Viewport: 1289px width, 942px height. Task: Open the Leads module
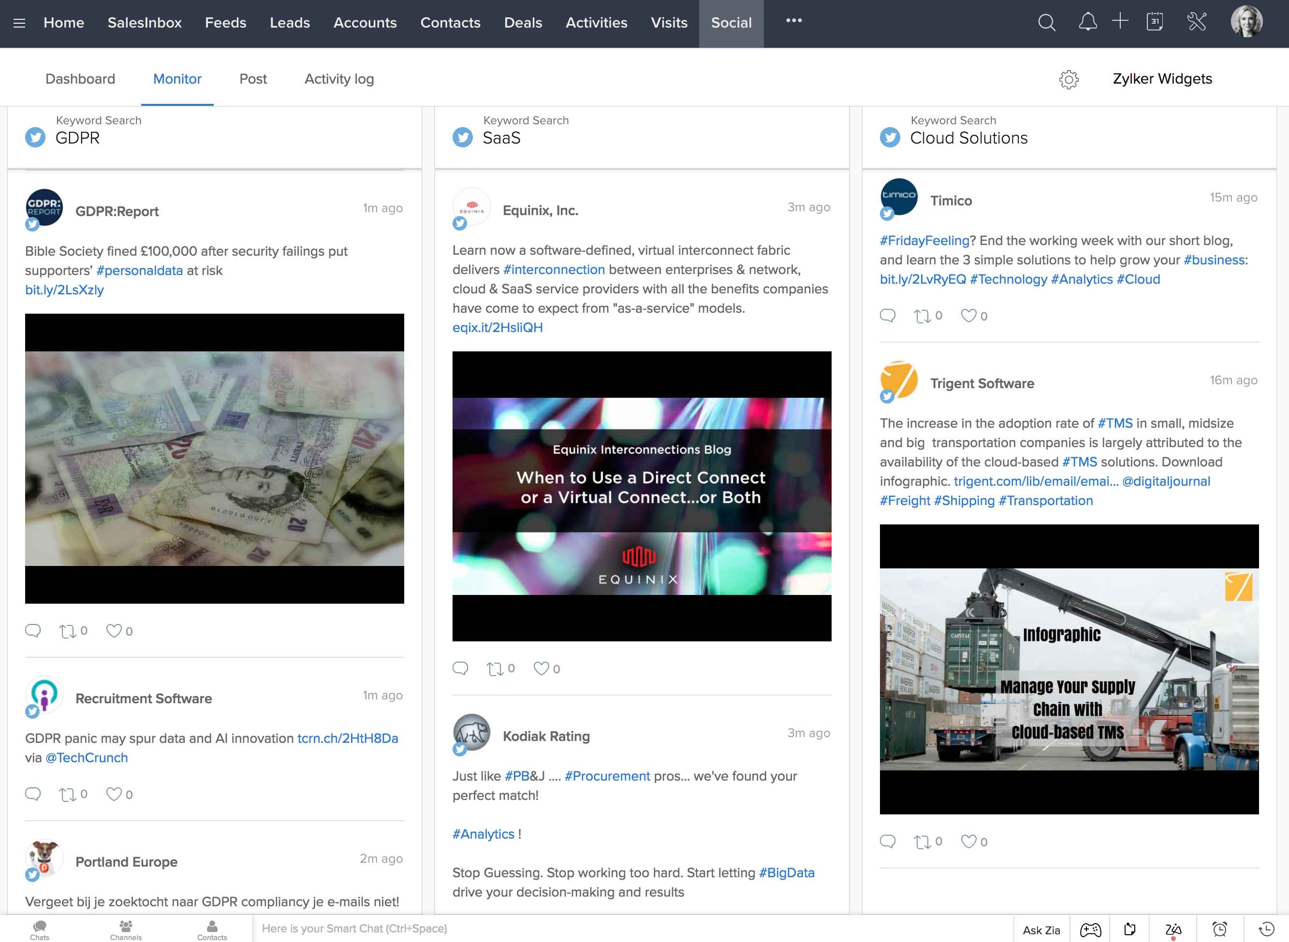290,23
